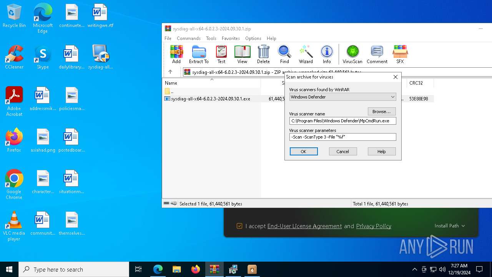Open the Start menu
Viewport: 492px width, 277px height.
[9, 269]
